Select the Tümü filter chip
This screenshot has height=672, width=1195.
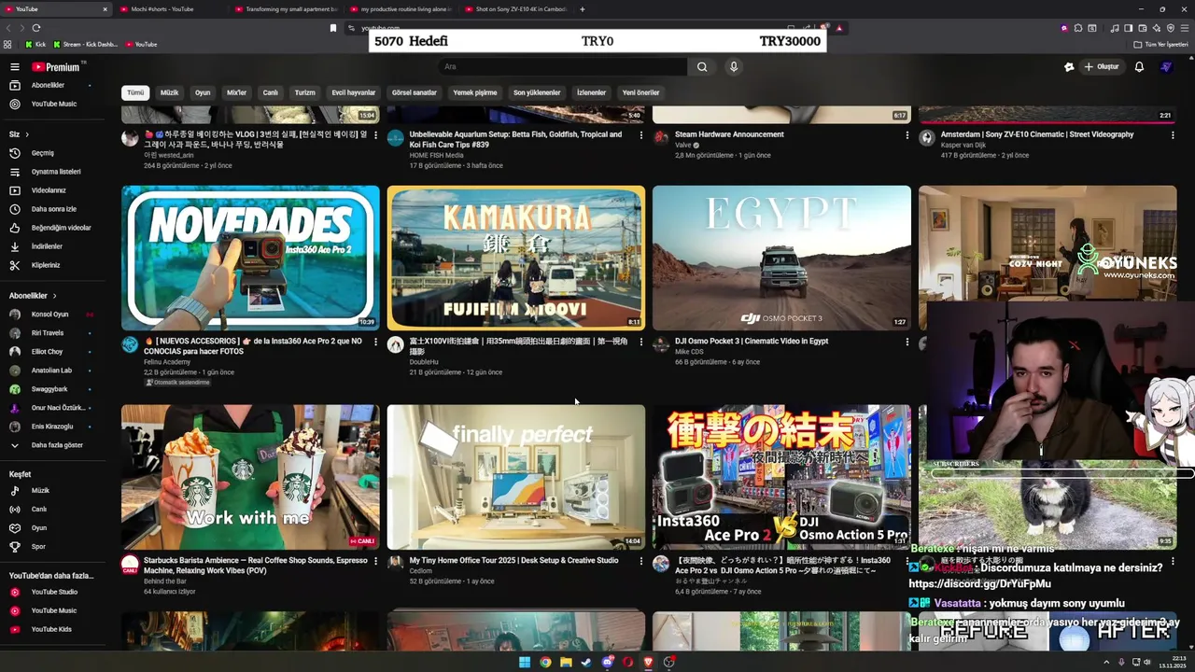135,92
